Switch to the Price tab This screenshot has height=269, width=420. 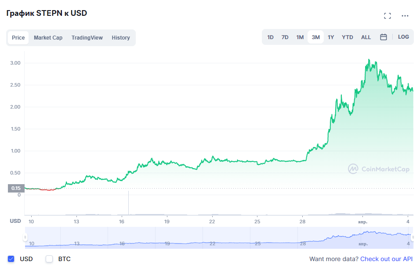18,38
